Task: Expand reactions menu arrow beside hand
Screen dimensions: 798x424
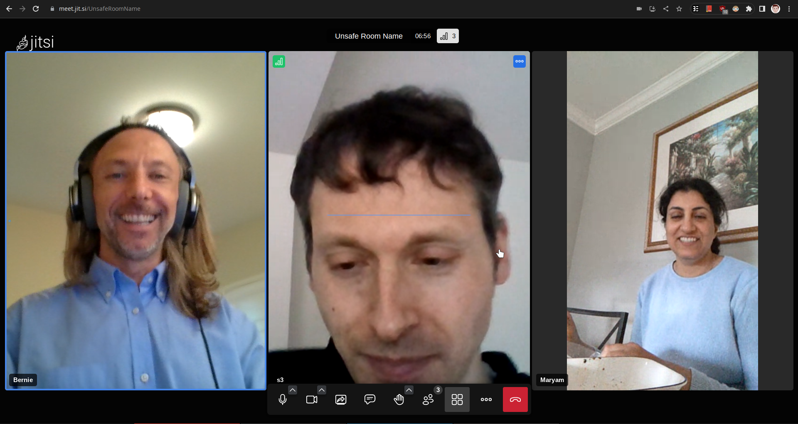Action: point(409,390)
